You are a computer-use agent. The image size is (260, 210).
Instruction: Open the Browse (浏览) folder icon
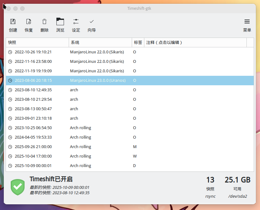coord(60,22)
